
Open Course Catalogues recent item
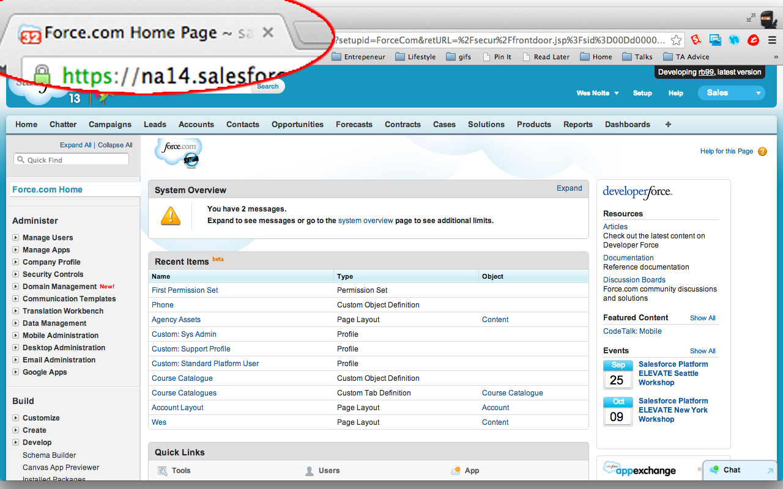pyautogui.click(x=184, y=393)
